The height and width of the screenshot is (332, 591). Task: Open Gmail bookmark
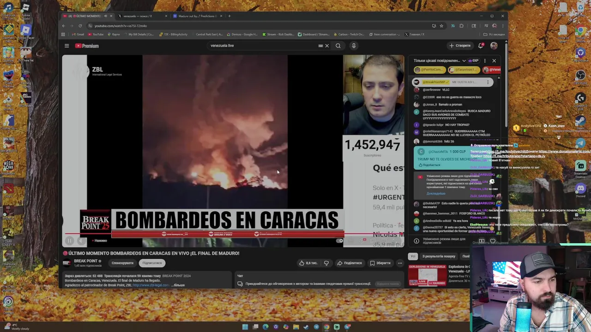[78, 35]
